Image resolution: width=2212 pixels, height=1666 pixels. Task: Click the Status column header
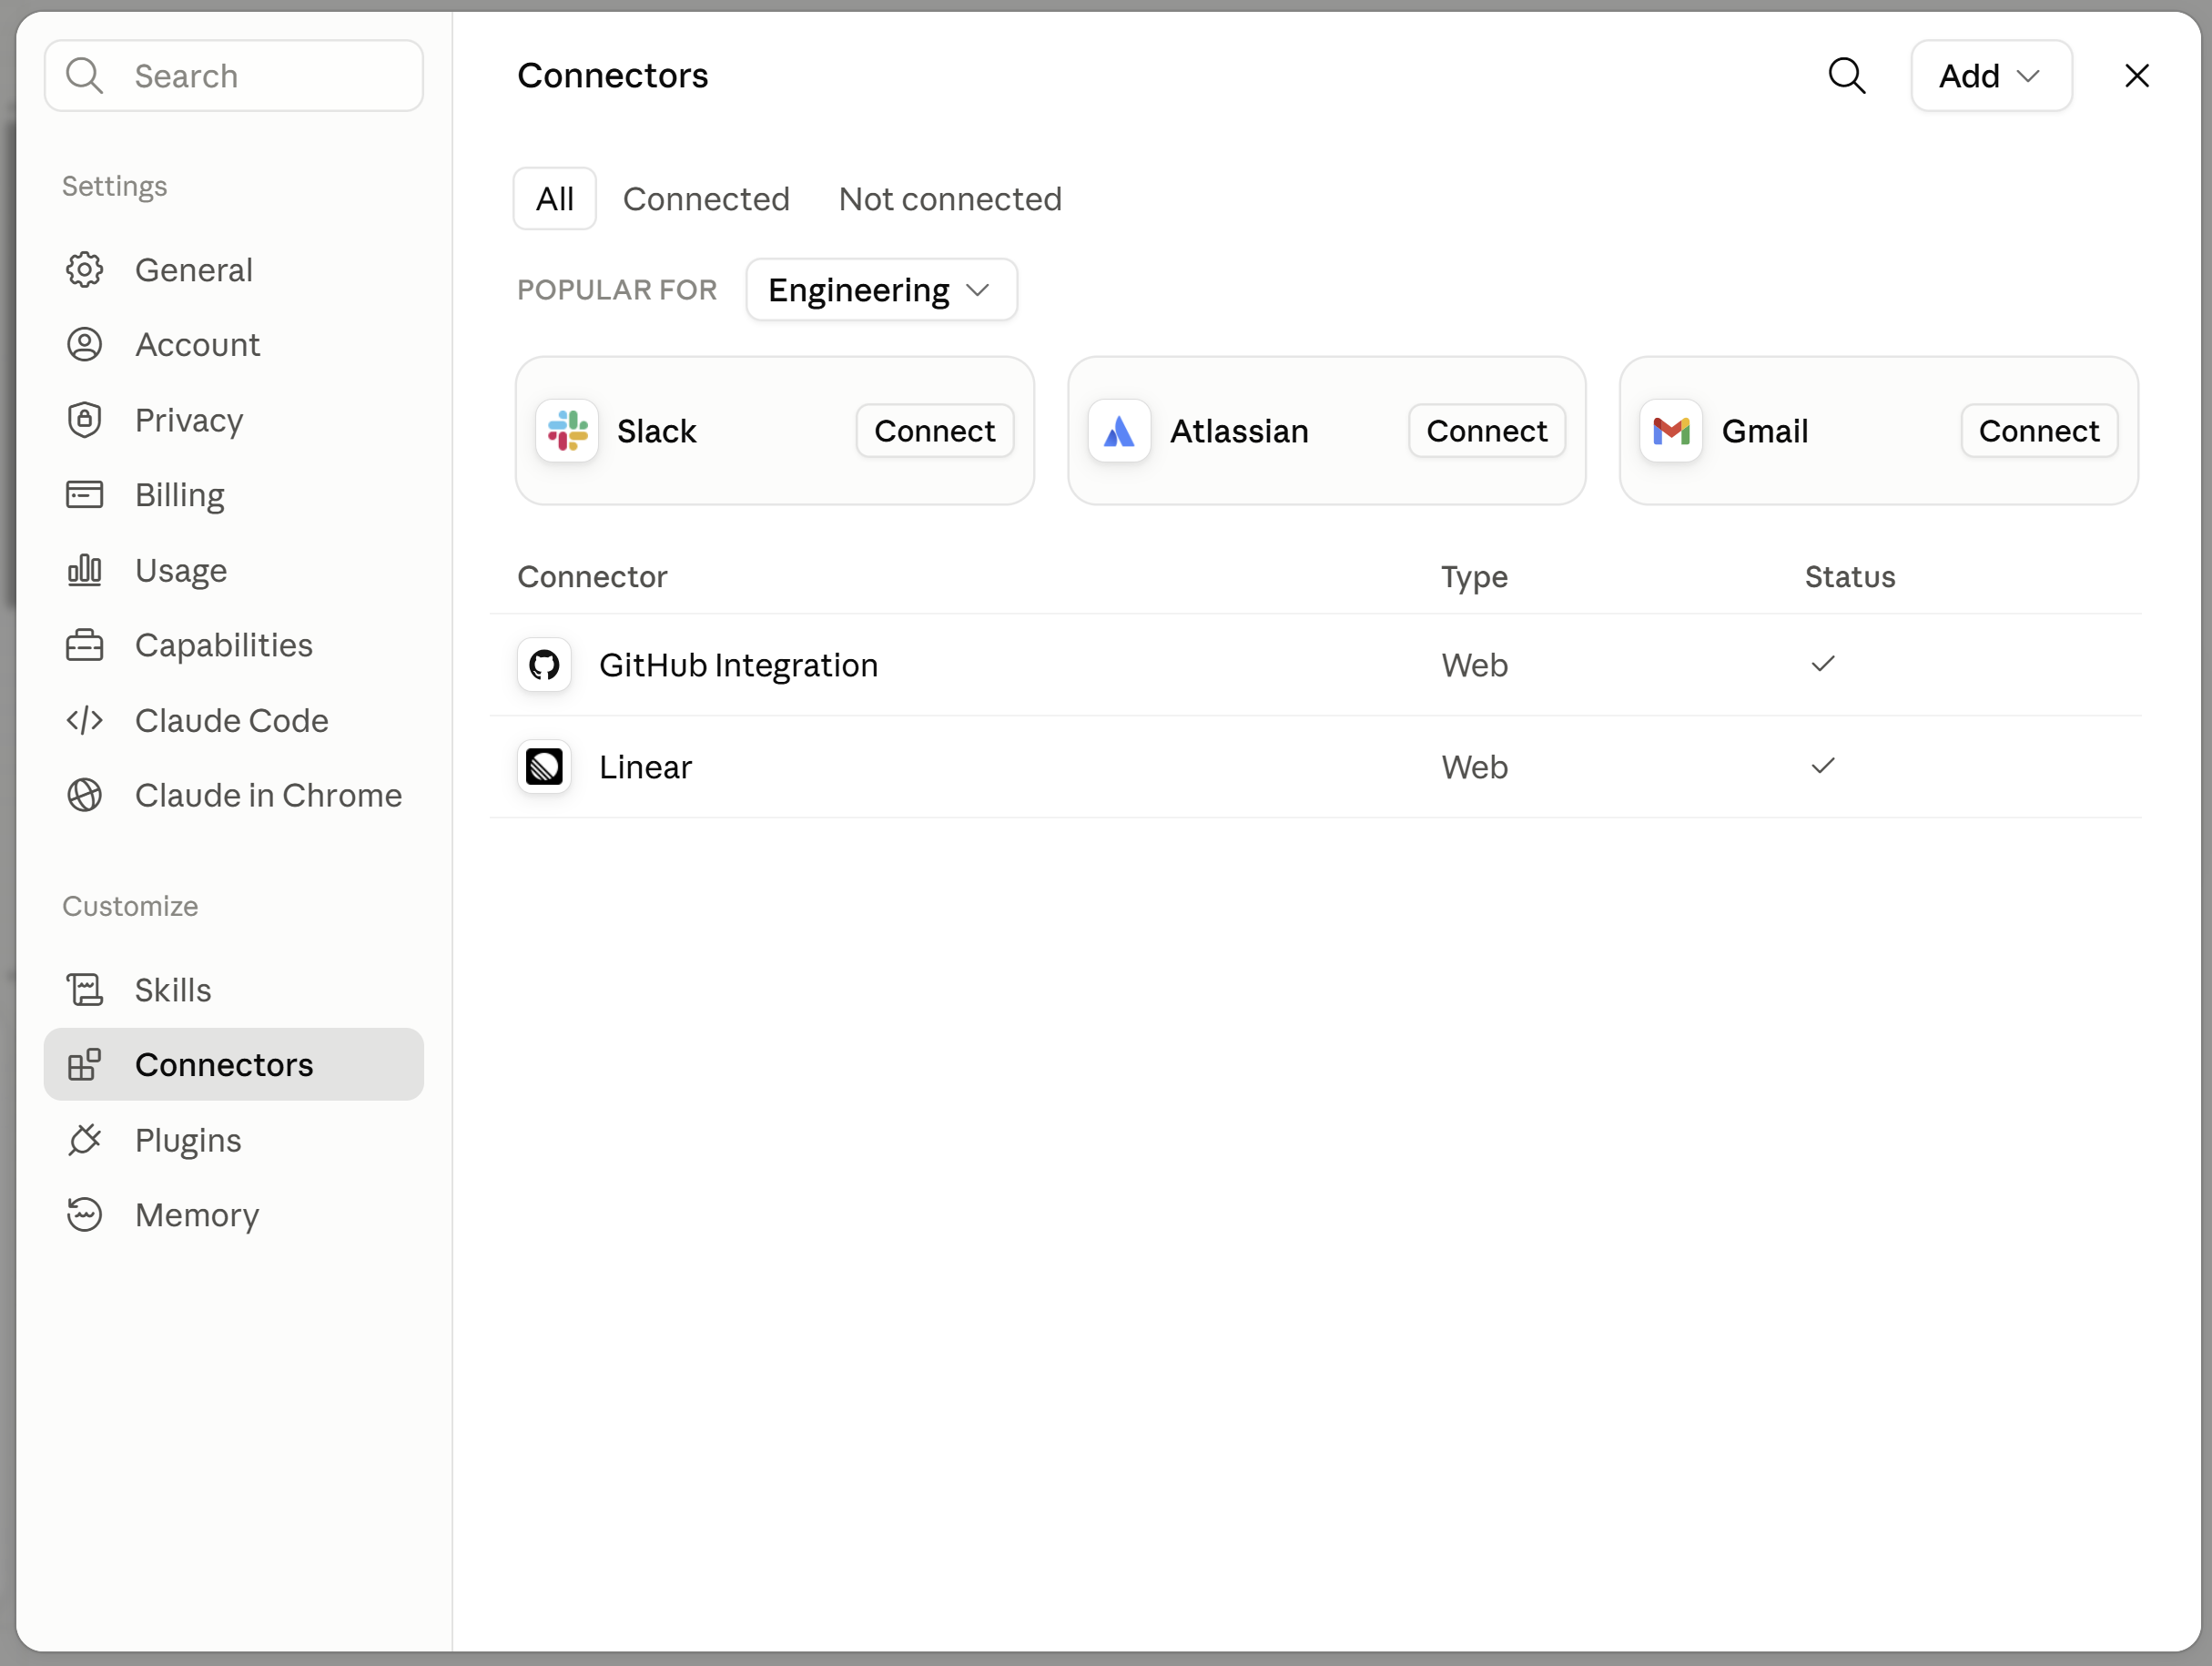[1850, 577]
